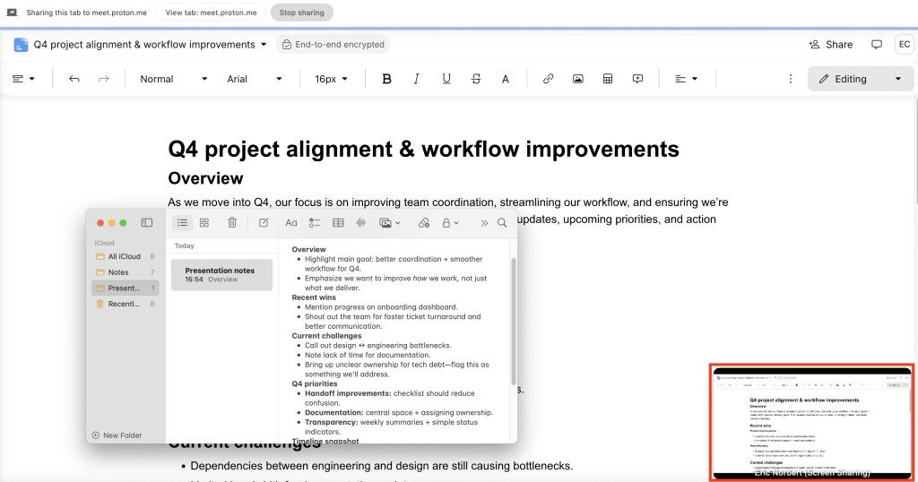
Task: Open the Notes text format (Aa) menu
Action: coord(291,223)
